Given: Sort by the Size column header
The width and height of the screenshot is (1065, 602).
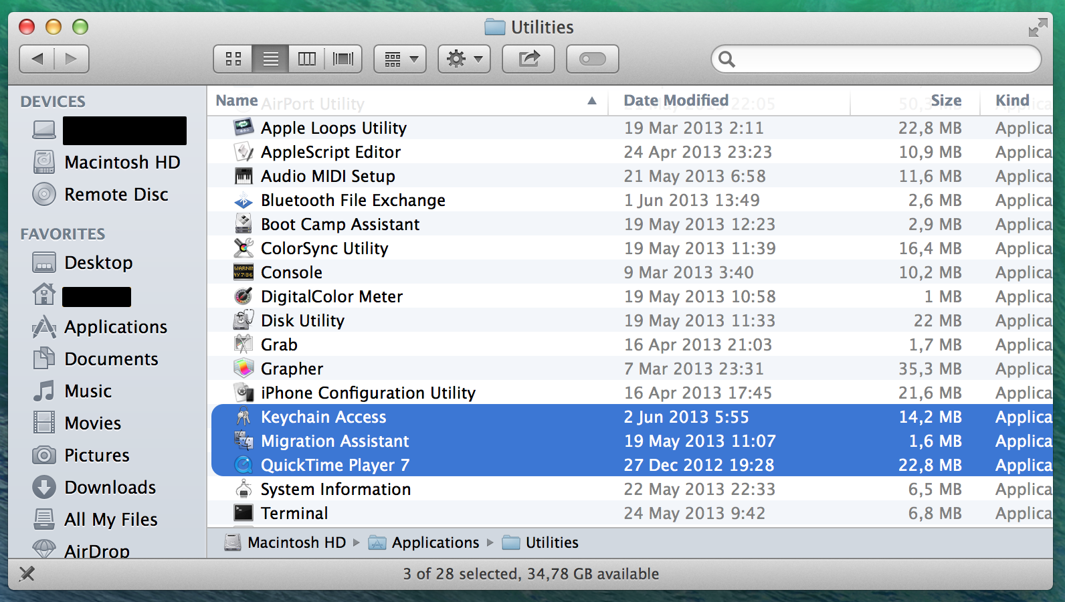Looking at the screenshot, I should tap(914, 101).
